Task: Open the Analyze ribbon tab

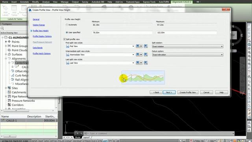Action: point(46,2)
